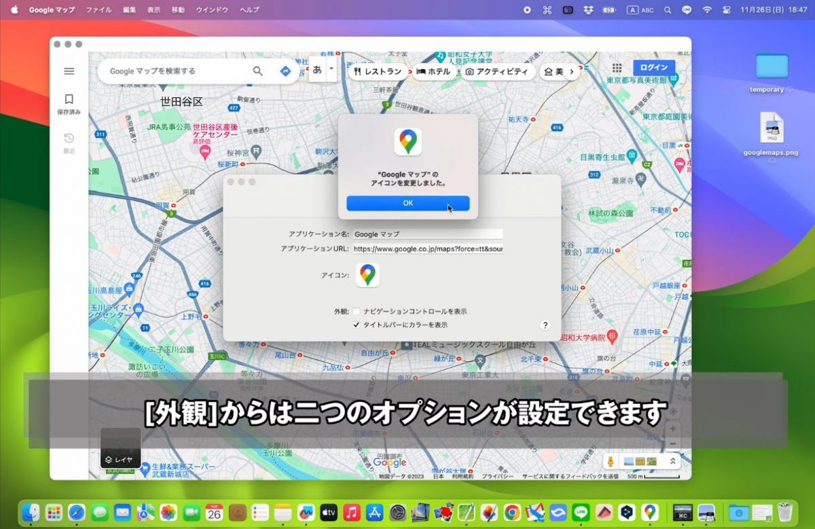Click the blue ログイン button
Viewport: 815px width, 529px height.
[654, 68]
